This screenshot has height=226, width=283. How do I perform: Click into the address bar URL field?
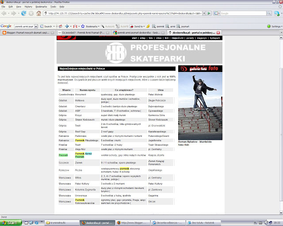pyautogui.click(x=125, y=13)
